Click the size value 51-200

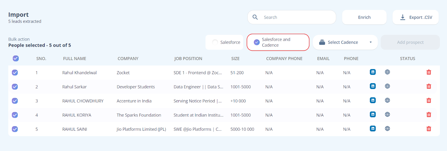(237, 73)
